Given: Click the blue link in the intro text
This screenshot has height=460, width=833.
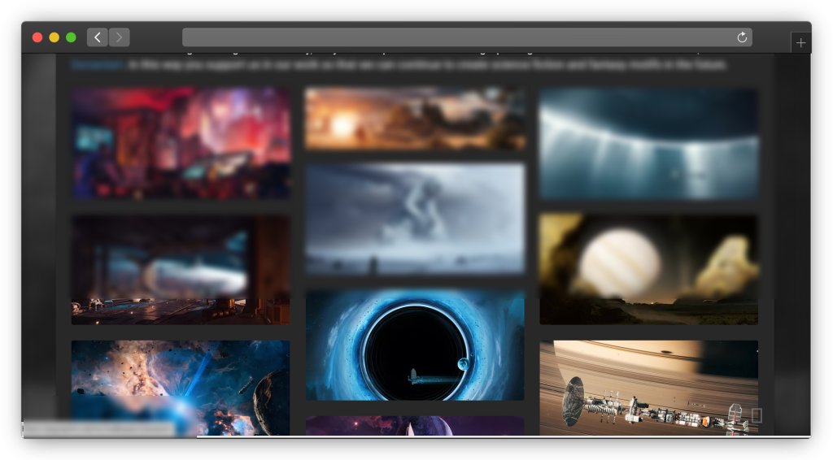Looking at the screenshot, I should [97, 65].
